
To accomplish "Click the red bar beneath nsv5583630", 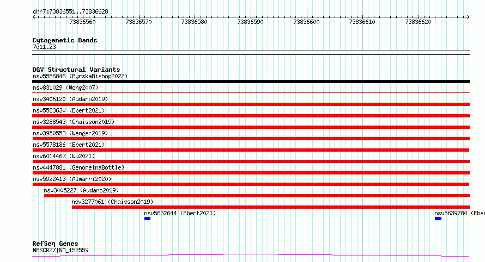I will pyautogui.click(x=251, y=116).
